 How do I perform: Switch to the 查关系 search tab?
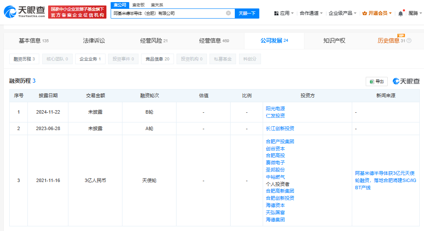[x=157, y=5]
